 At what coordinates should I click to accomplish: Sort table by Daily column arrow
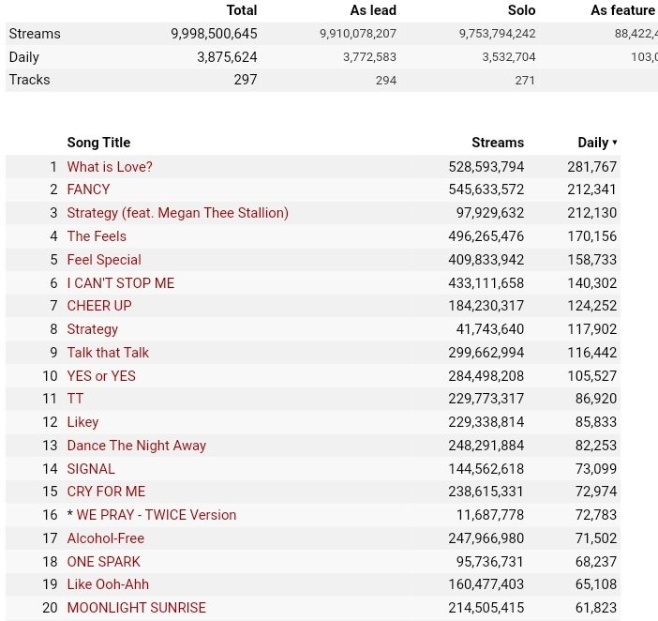615,143
